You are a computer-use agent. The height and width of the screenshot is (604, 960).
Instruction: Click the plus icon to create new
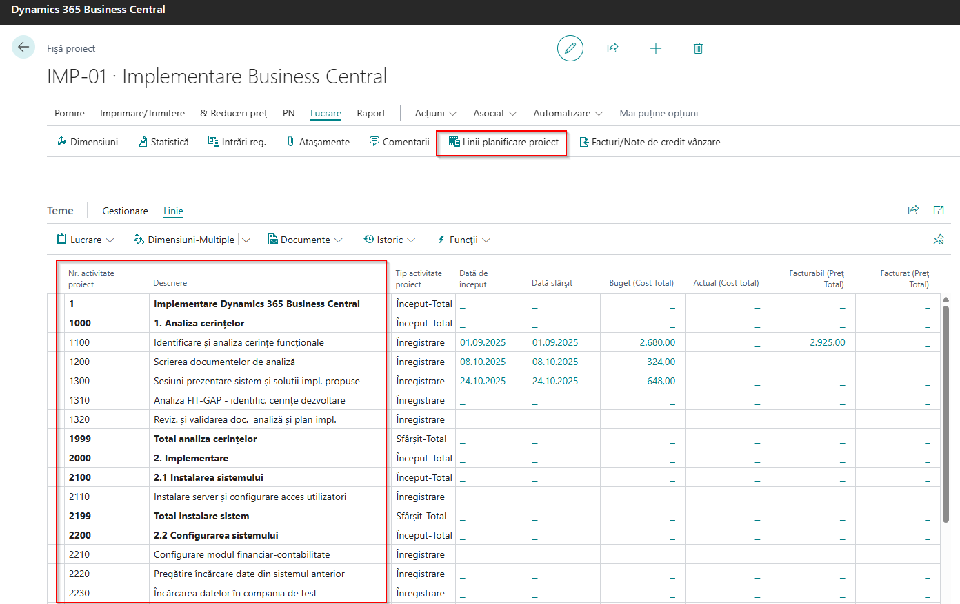pos(655,48)
